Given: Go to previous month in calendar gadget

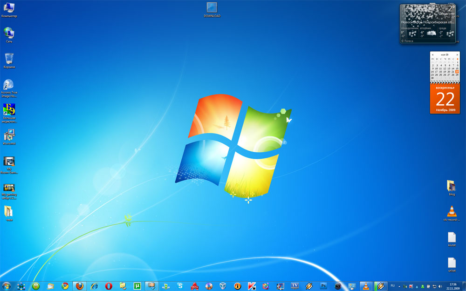Looking at the screenshot, I should pyautogui.click(x=432, y=54).
